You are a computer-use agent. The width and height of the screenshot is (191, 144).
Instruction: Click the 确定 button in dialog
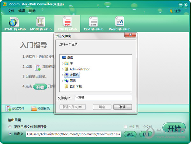(102, 107)
